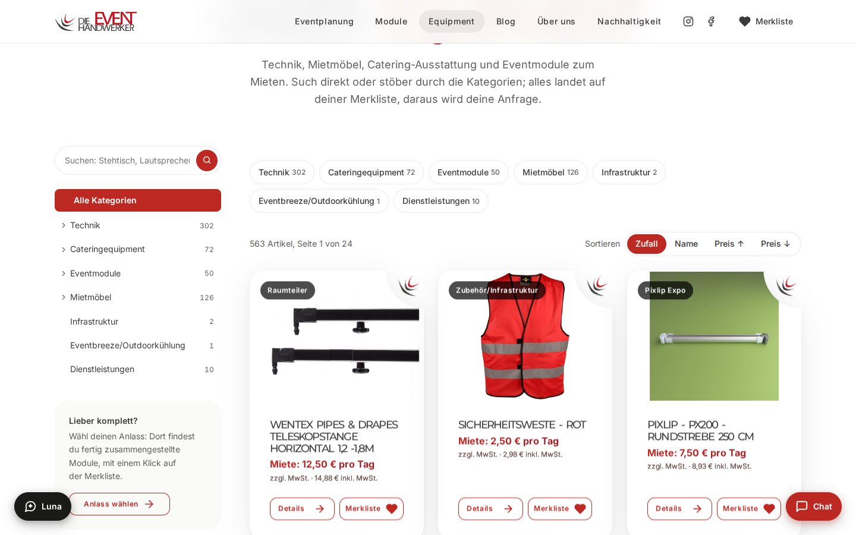Sort by Name
Image resolution: width=856 pixels, height=535 pixels.
(x=686, y=244)
